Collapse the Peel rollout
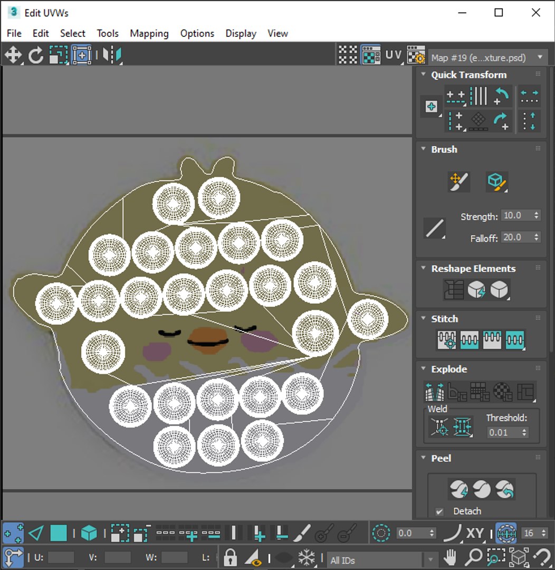Screen dimensions: 555x570 click(x=423, y=458)
